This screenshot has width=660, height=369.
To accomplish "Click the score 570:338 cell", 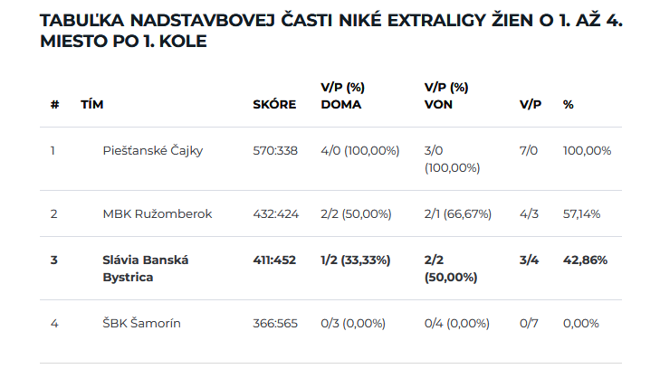I will point(275,150).
